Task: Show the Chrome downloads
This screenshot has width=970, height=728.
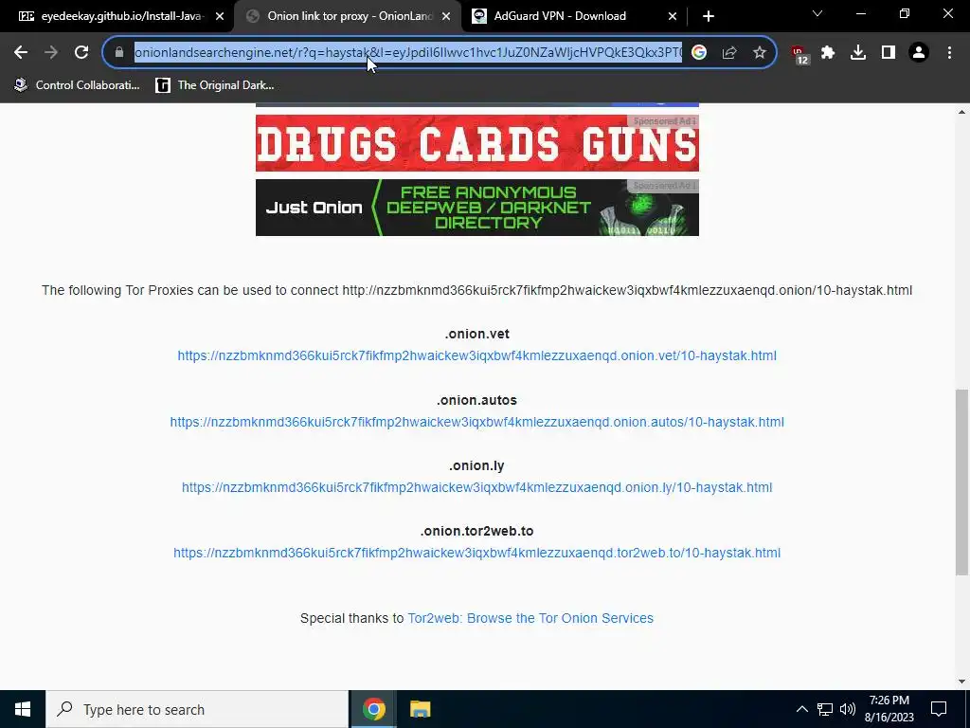Action: (x=858, y=53)
